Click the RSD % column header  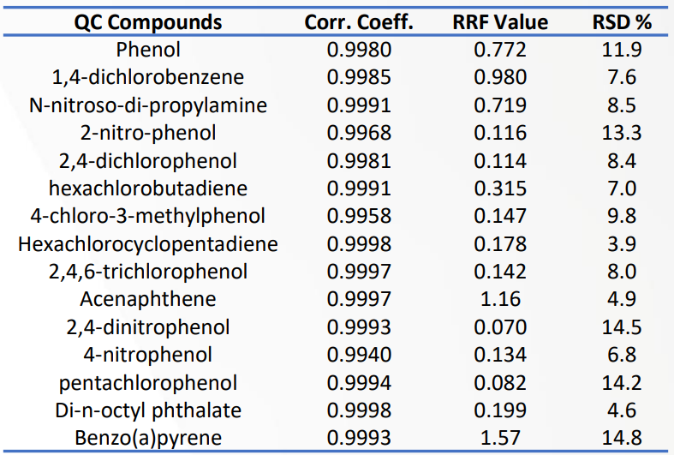pyautogui.click(x=622, y=22)
